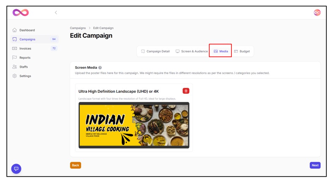This screenshot has height=183, width=336.
Task: Switch to the Campaign Detail tab
Action: click(155, 52)
